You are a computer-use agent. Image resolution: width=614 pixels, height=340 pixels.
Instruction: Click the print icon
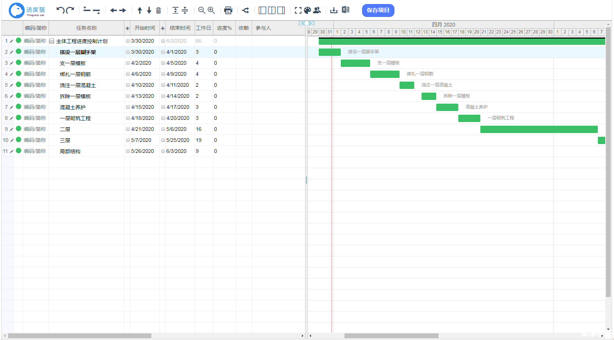click(x=228, y=10)
